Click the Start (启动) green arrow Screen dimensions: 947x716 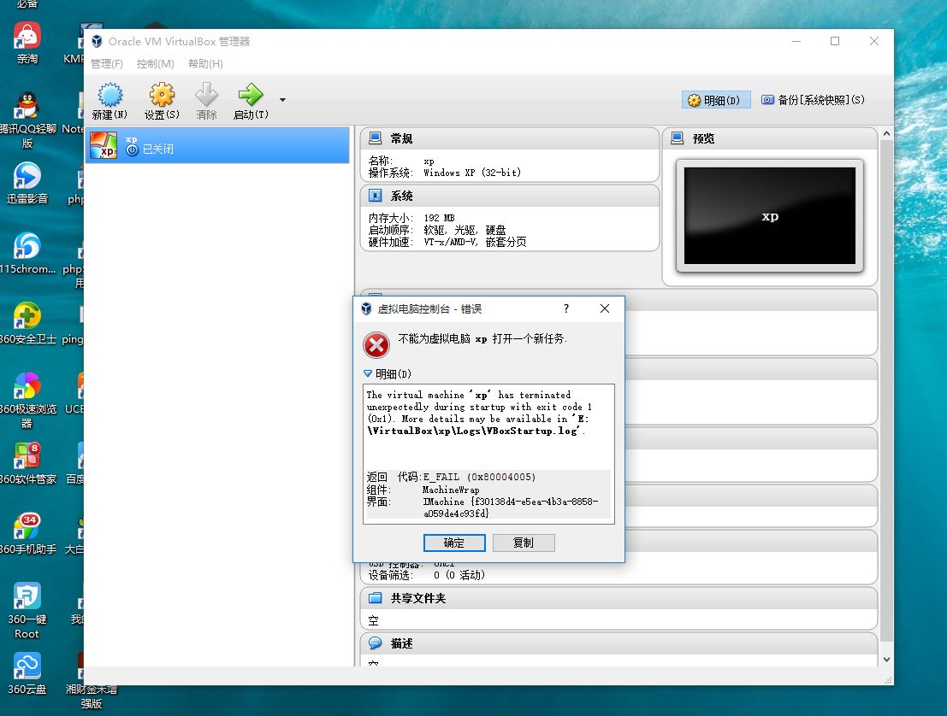251,95
